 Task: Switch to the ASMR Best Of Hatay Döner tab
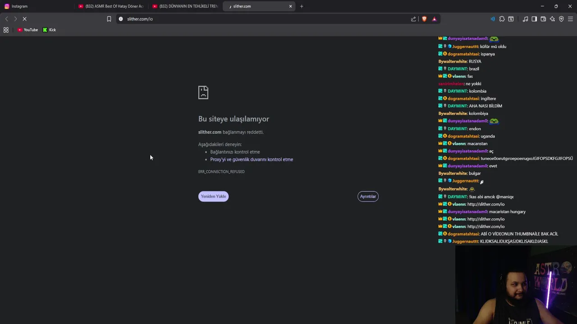pos(110,6)
